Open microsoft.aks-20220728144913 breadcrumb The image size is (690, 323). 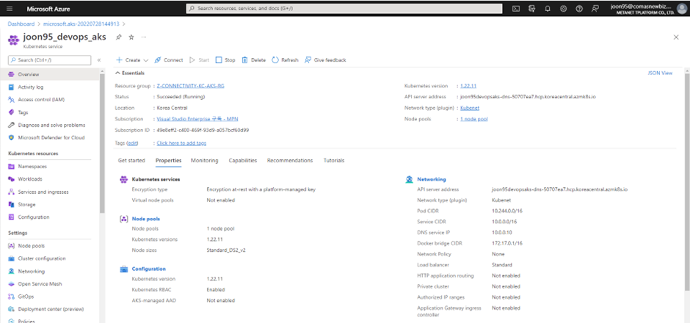point(81,23)
